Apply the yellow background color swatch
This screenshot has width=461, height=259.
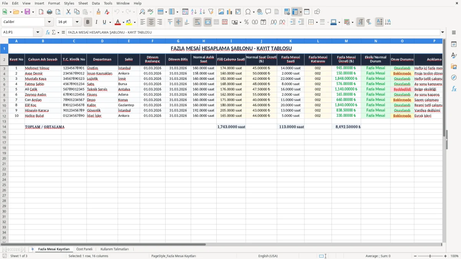pos(129,22)
